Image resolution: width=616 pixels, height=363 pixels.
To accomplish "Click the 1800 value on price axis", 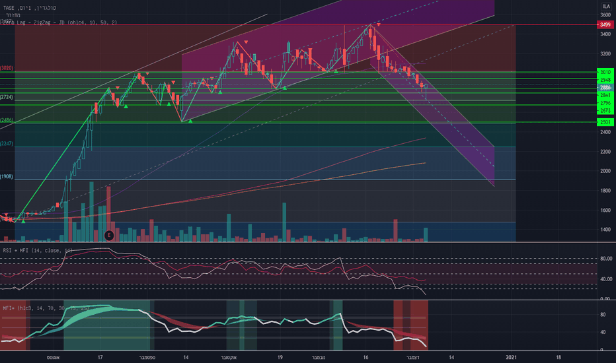I will coord(605,191).
